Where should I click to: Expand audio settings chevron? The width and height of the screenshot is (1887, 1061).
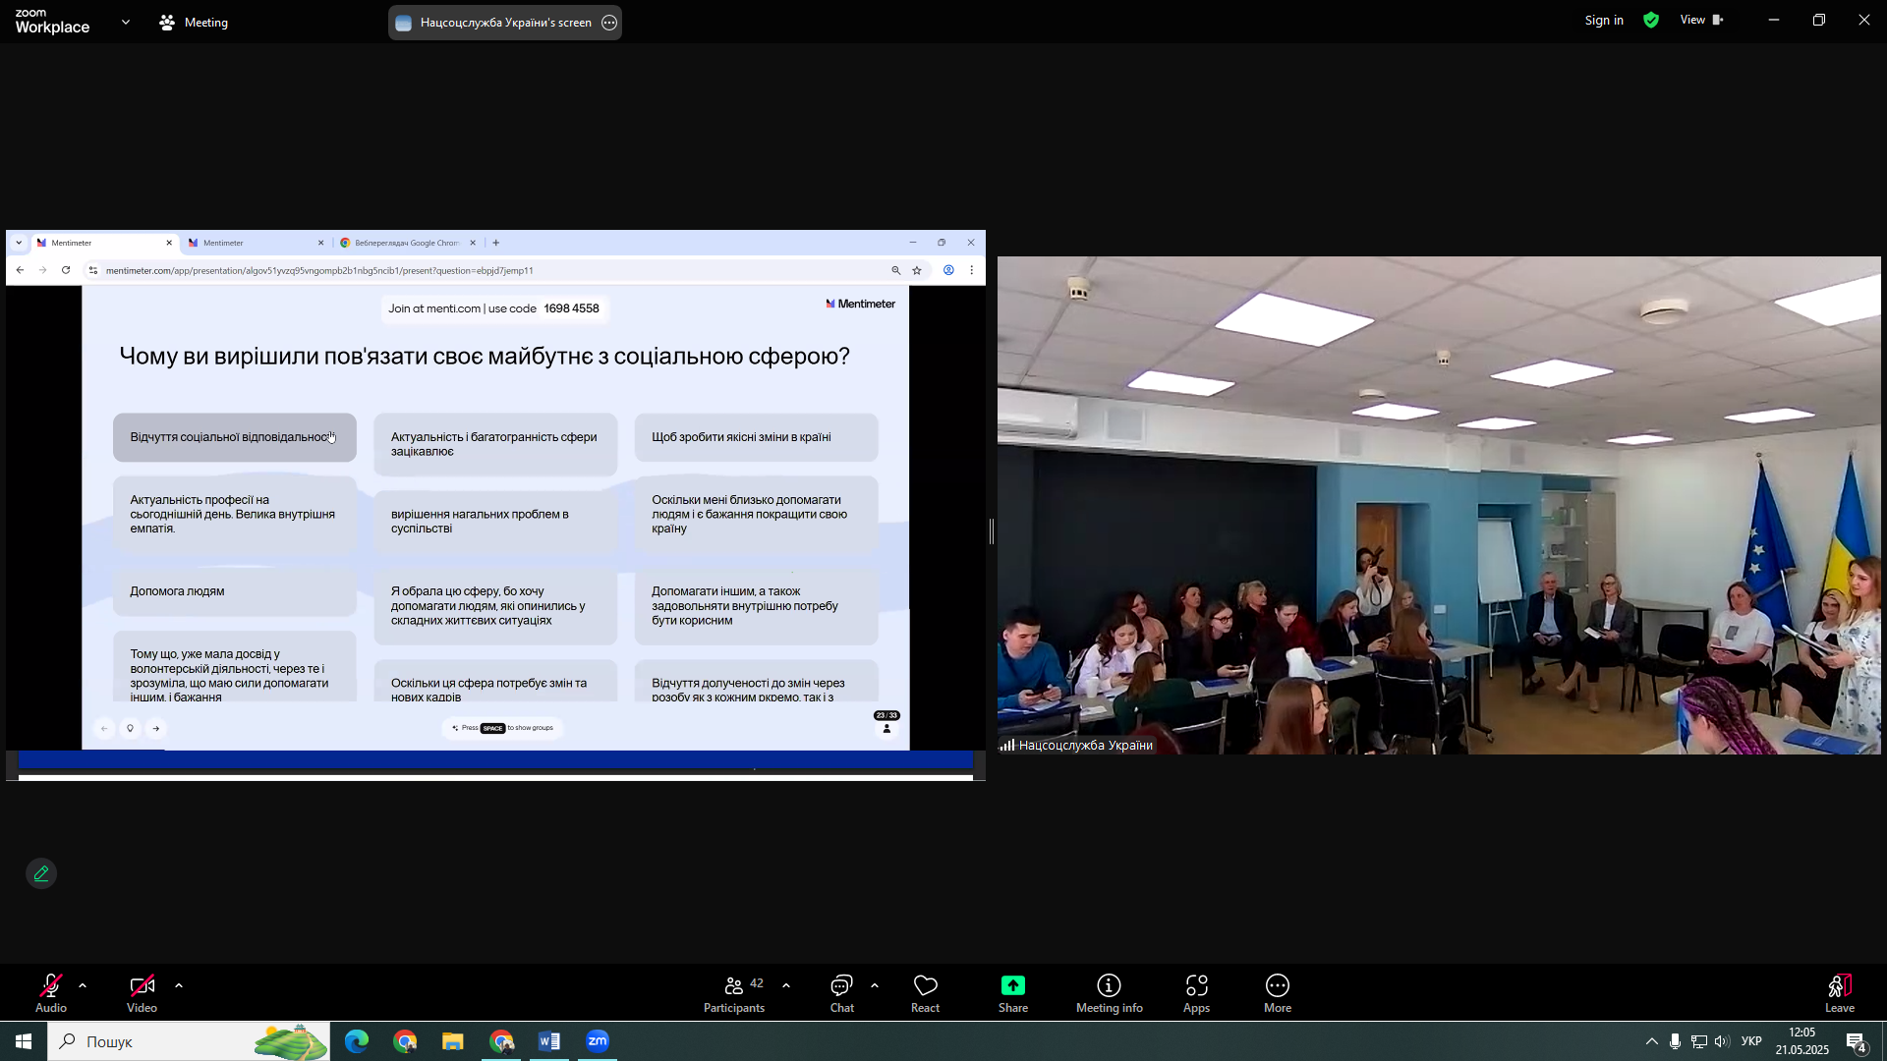tap(83, 985)
